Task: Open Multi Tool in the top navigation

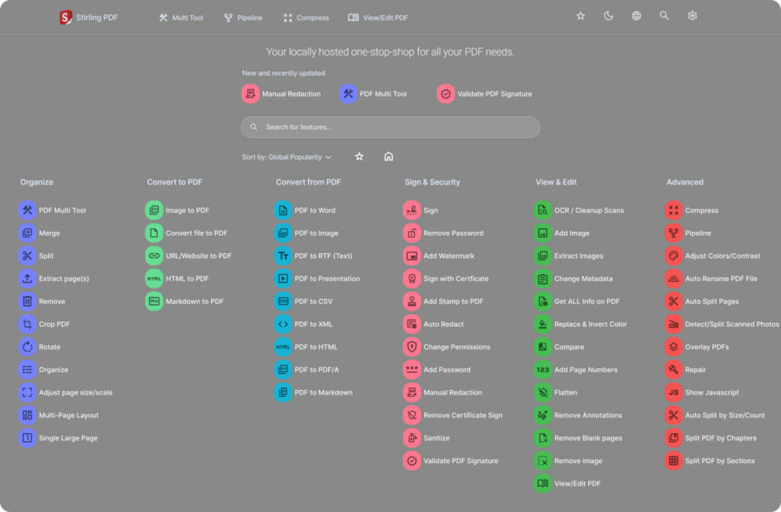Action: 181,18
